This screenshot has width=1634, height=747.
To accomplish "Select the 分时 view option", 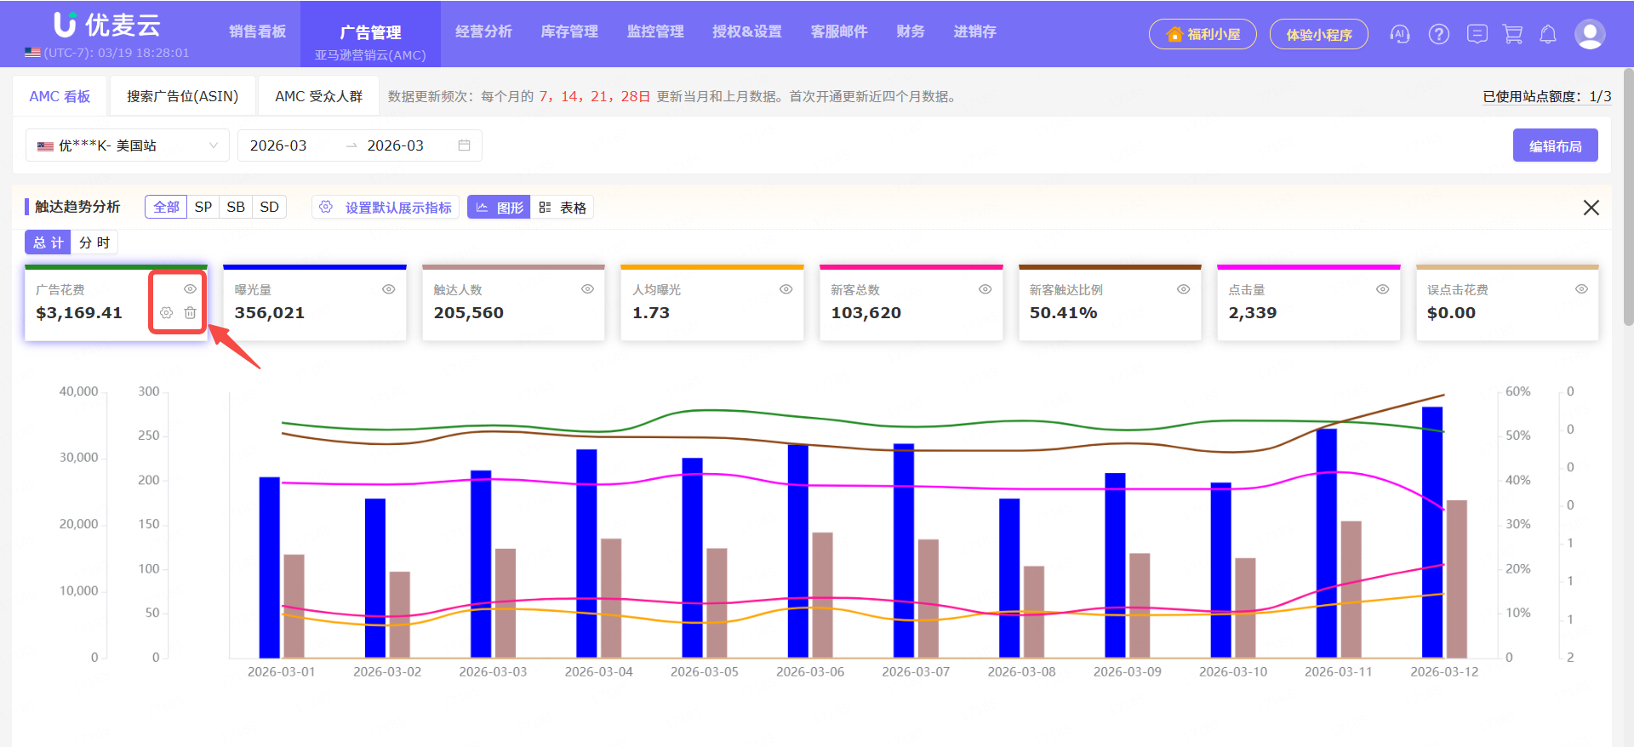I will tap(94, 242).
